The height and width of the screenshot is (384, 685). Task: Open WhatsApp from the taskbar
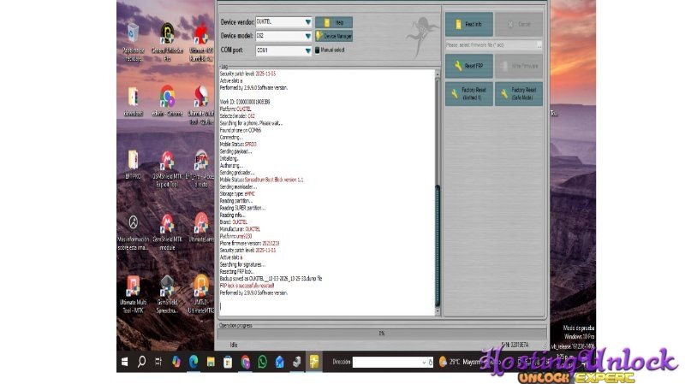click(262, 362)
